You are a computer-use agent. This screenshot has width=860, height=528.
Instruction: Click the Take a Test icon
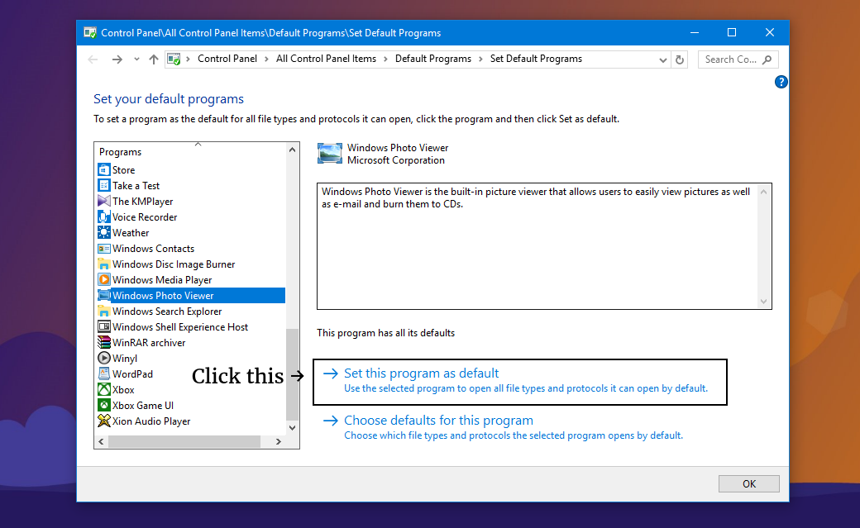(103, 185)
